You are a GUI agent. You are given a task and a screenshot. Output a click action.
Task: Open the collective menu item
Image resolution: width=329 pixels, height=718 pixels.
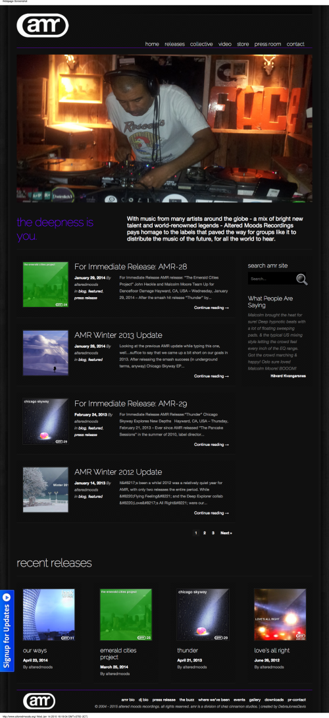point(201,44)
